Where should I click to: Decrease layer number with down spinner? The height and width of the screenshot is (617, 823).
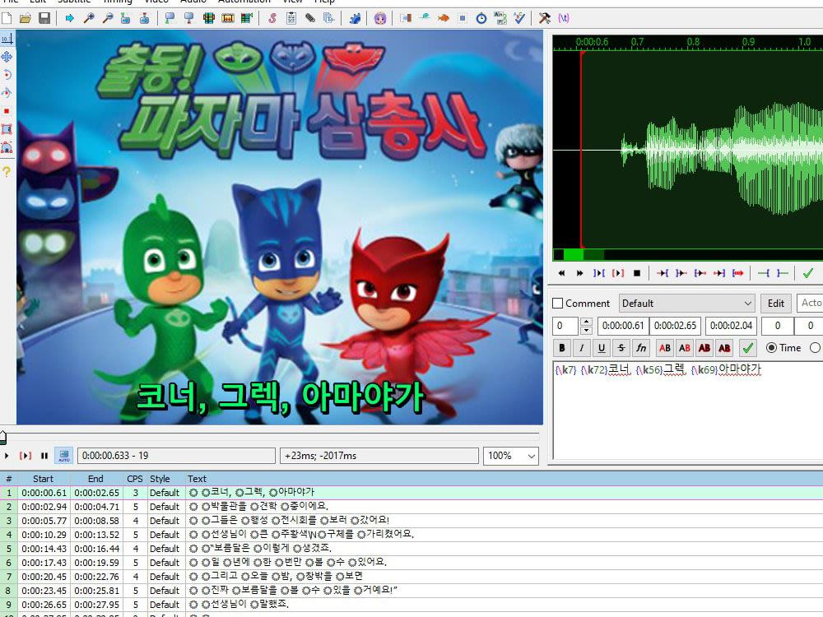tap(586, 330)
